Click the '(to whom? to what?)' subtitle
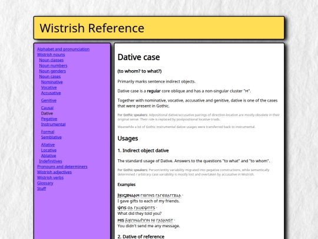This screenshot has height=239, width=318. coord(140,71)
